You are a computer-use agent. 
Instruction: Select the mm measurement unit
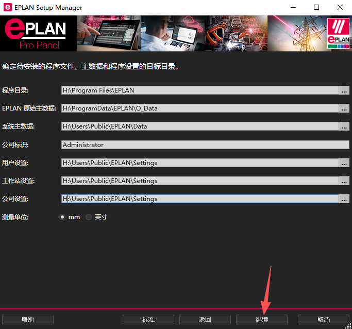[x=62, y=217]
